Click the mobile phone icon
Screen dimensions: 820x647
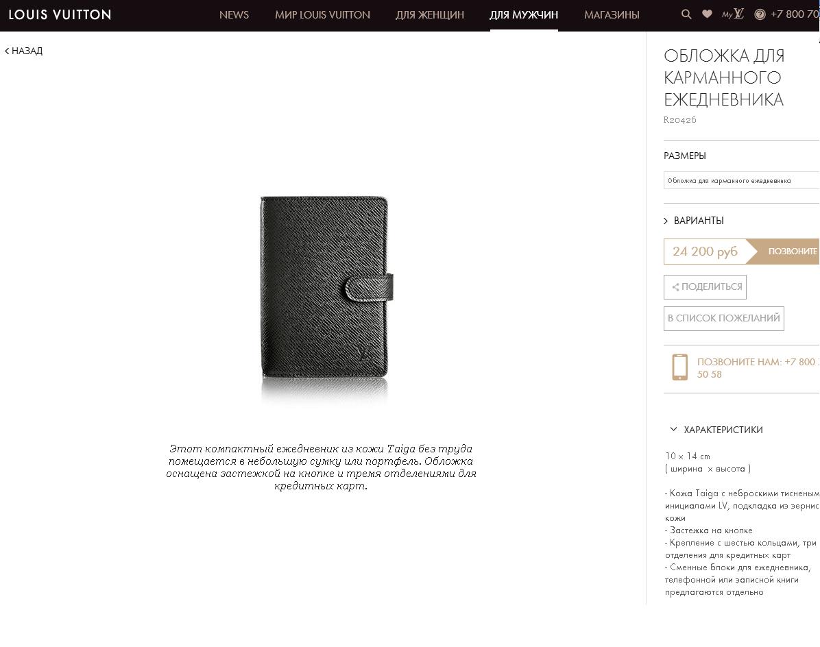click(x=680, y=367)
